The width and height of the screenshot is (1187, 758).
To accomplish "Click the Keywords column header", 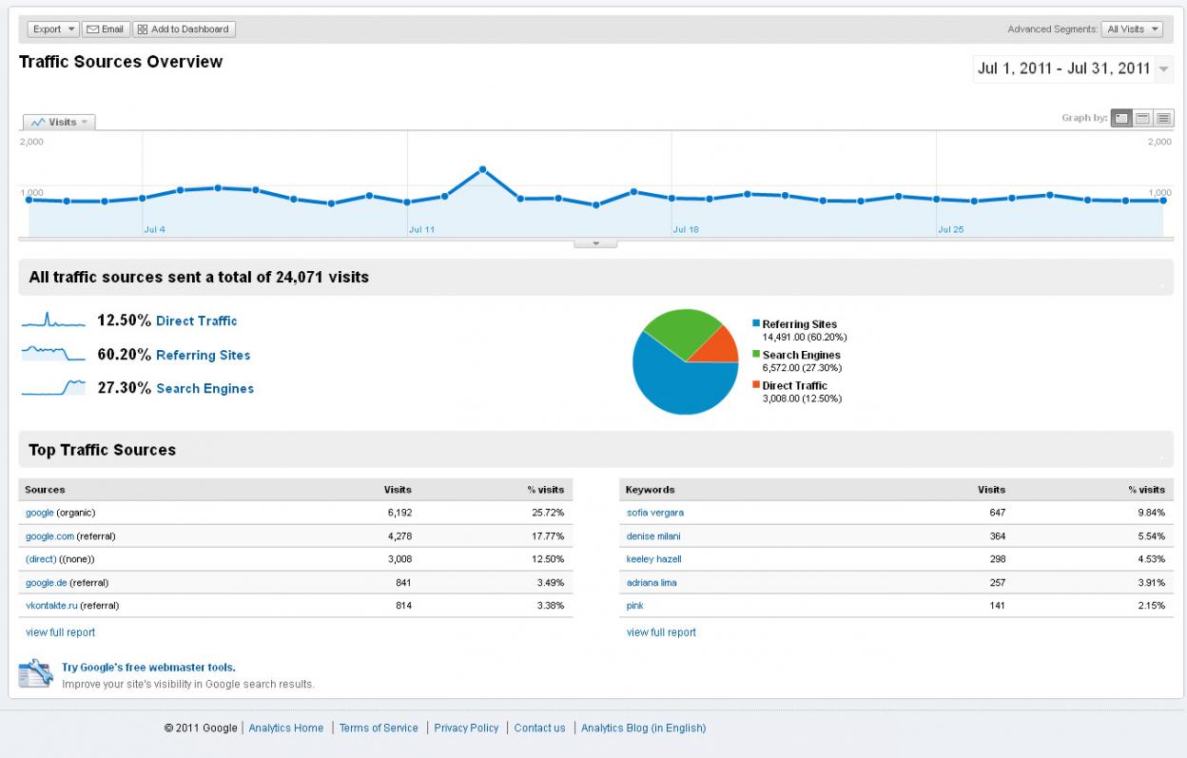I will tap(651, 490).
